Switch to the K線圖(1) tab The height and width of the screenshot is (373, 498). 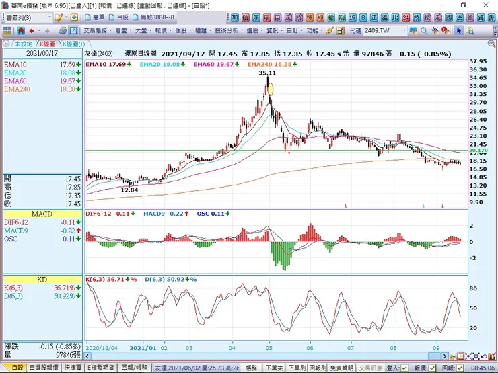(74, 43)
